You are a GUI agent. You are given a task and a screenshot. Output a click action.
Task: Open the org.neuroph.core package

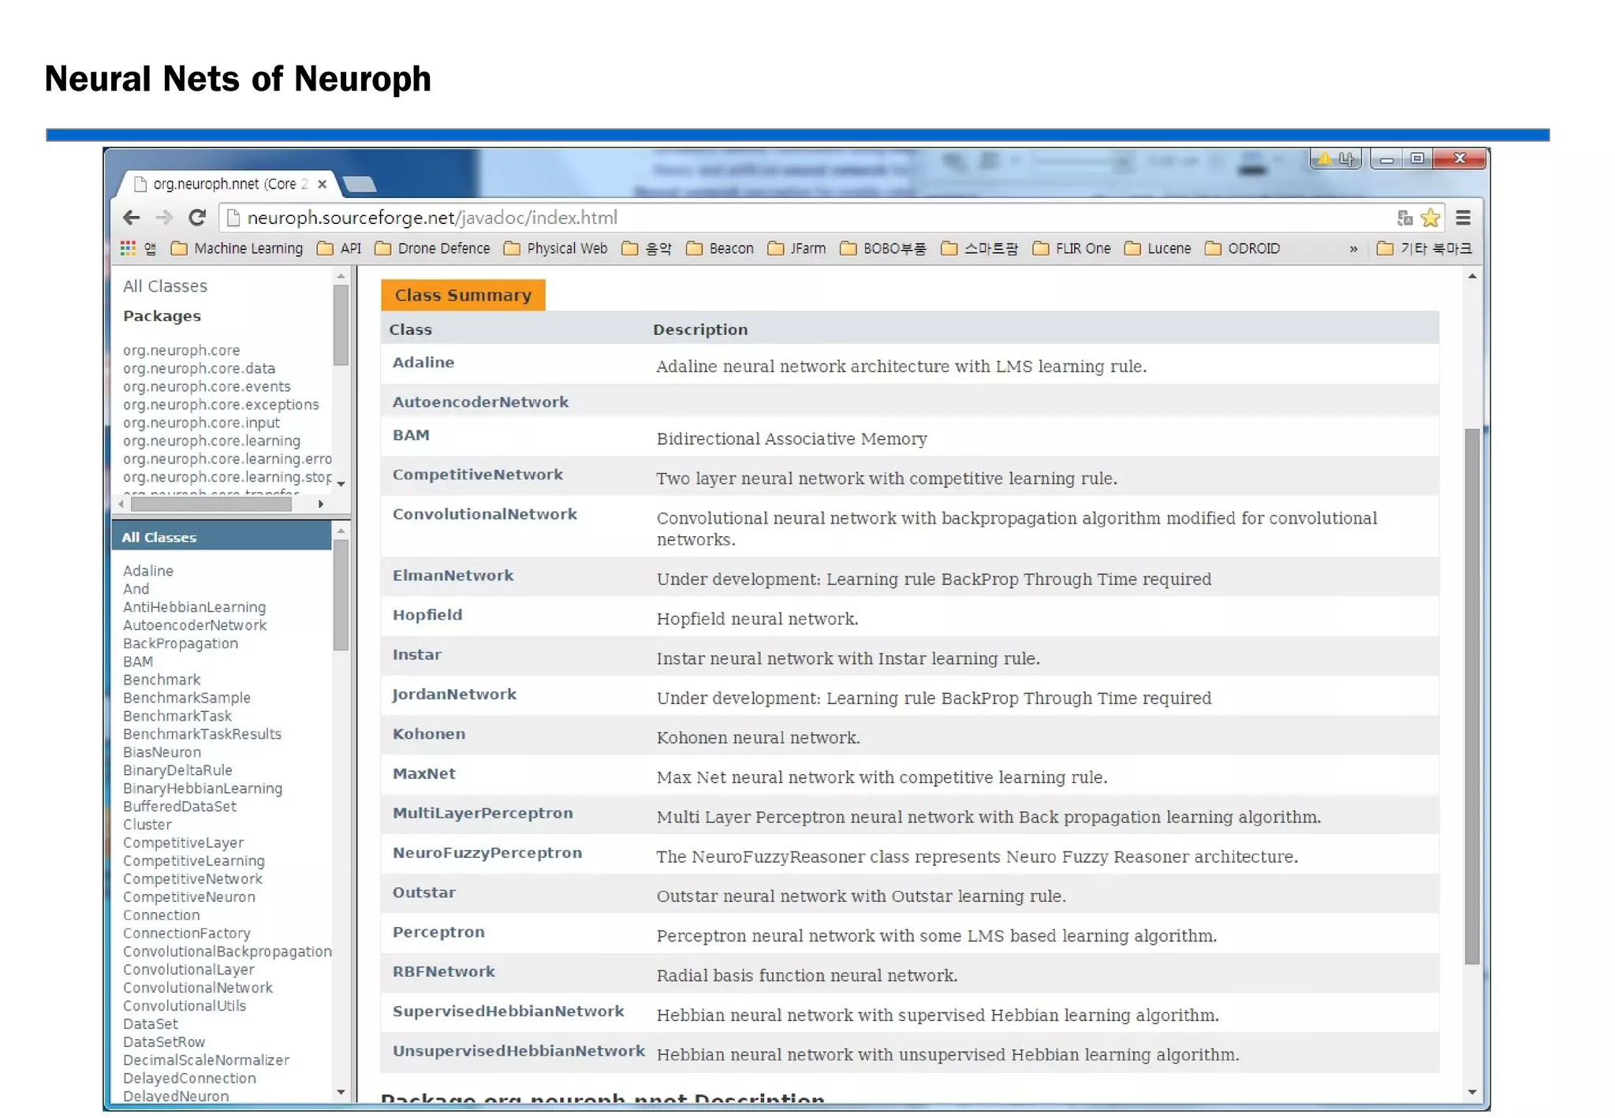click(181, 350)
